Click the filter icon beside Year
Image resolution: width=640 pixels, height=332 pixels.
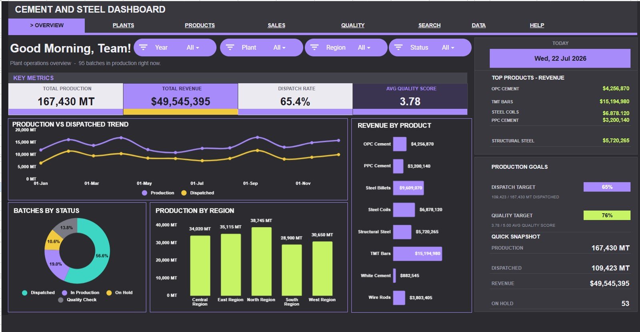(x=143, y=47)
